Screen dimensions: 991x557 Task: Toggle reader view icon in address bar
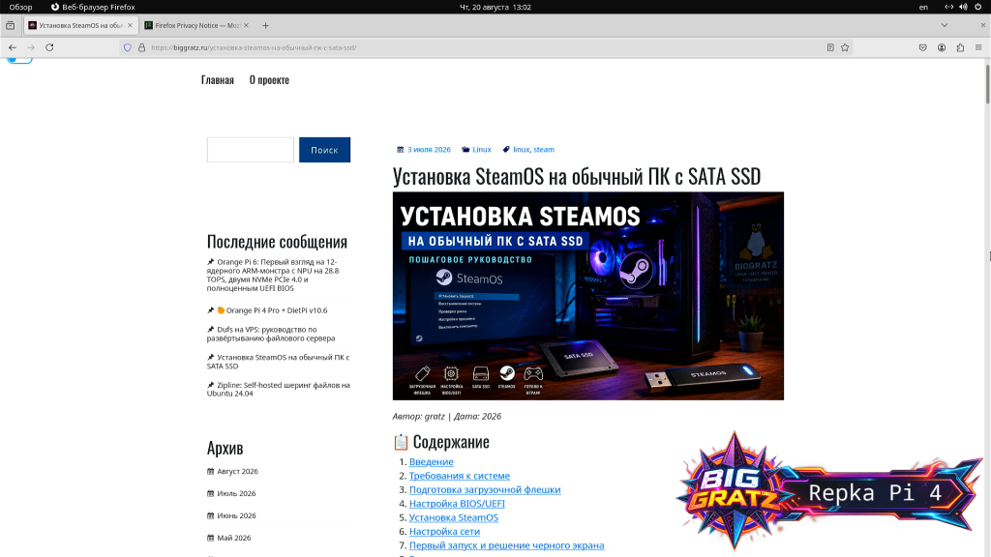coord(830,47)
